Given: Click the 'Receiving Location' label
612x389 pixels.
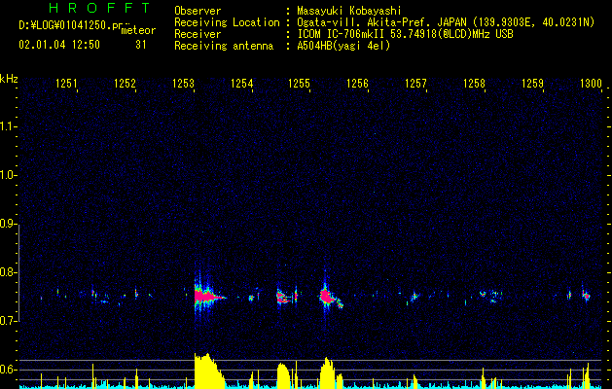Looking at the screenshot, I should coord(227,22).
